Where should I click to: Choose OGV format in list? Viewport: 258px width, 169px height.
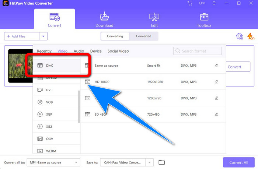pyautogui.click(x=56, y=139)
